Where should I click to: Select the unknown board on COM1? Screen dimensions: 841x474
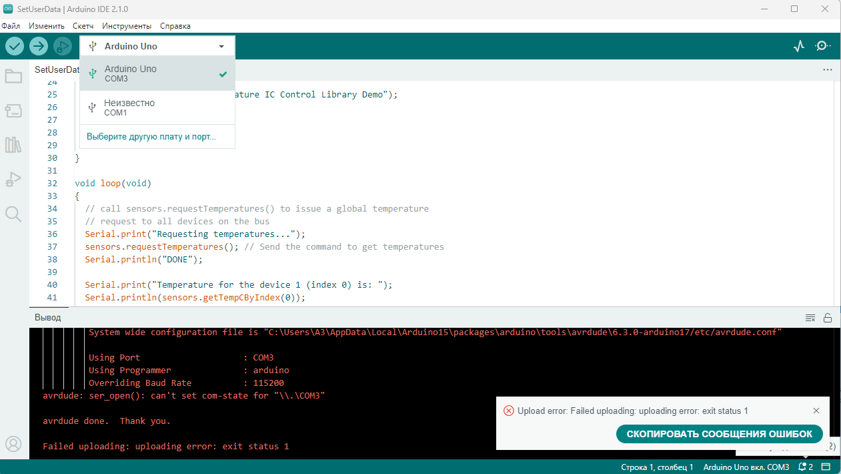(x=157, y=107)
